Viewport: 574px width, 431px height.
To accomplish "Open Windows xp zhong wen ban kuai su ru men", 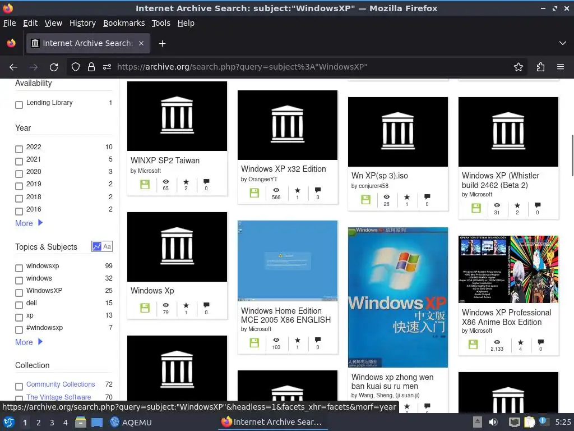I will pos(392,382).
